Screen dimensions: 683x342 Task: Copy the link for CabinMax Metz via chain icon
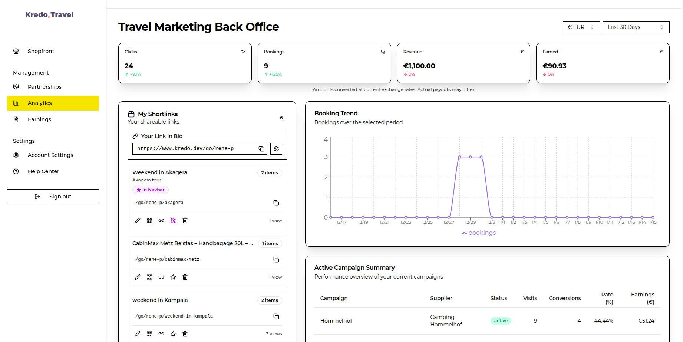(x=161, y=277)
